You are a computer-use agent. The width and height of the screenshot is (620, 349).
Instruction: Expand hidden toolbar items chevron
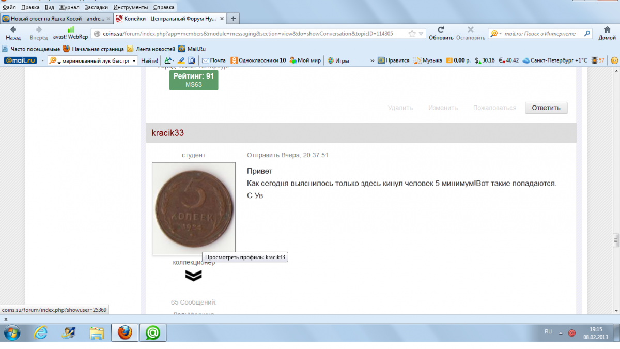click(372, 60)
